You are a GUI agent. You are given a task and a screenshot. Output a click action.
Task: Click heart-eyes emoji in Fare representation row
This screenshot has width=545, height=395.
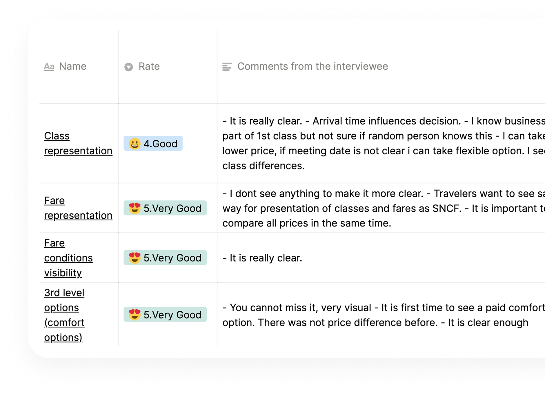[x=135, y=208]
